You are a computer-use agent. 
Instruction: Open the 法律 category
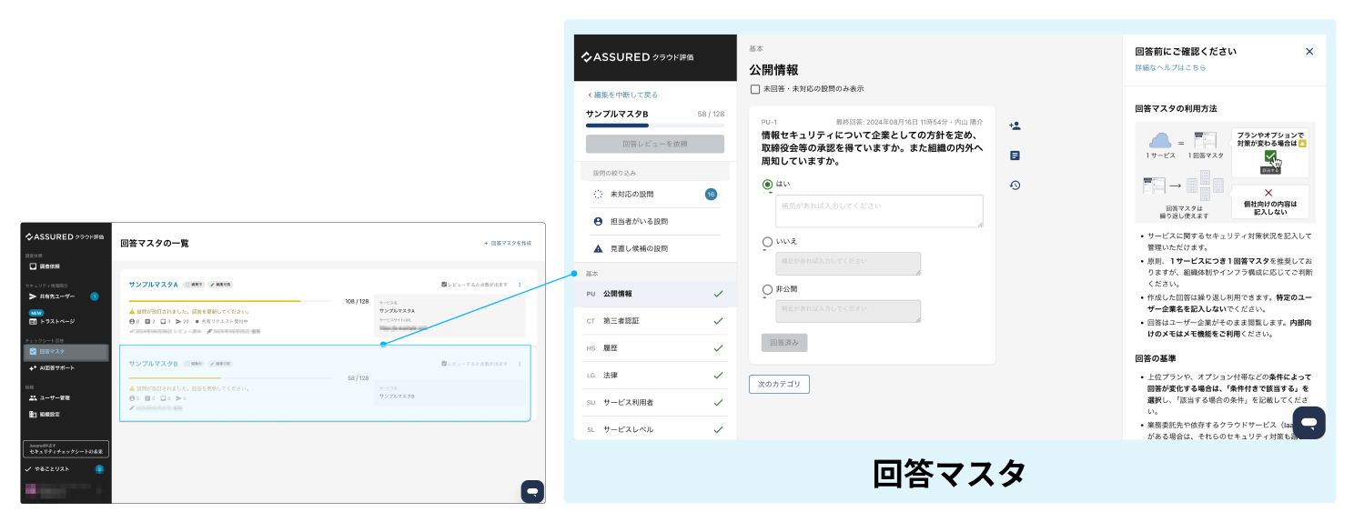pos(654,375)
